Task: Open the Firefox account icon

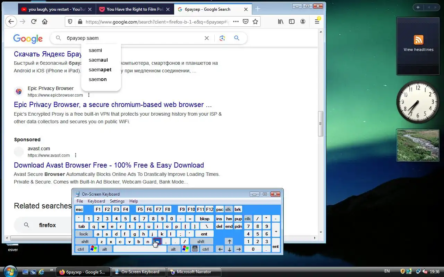Action: (x=303, y=21)
